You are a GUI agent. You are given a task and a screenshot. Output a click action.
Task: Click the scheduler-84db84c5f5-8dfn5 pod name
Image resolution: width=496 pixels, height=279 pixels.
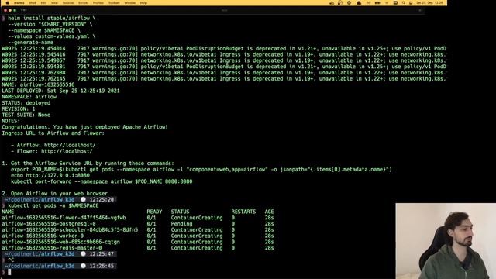click(70, 229)
